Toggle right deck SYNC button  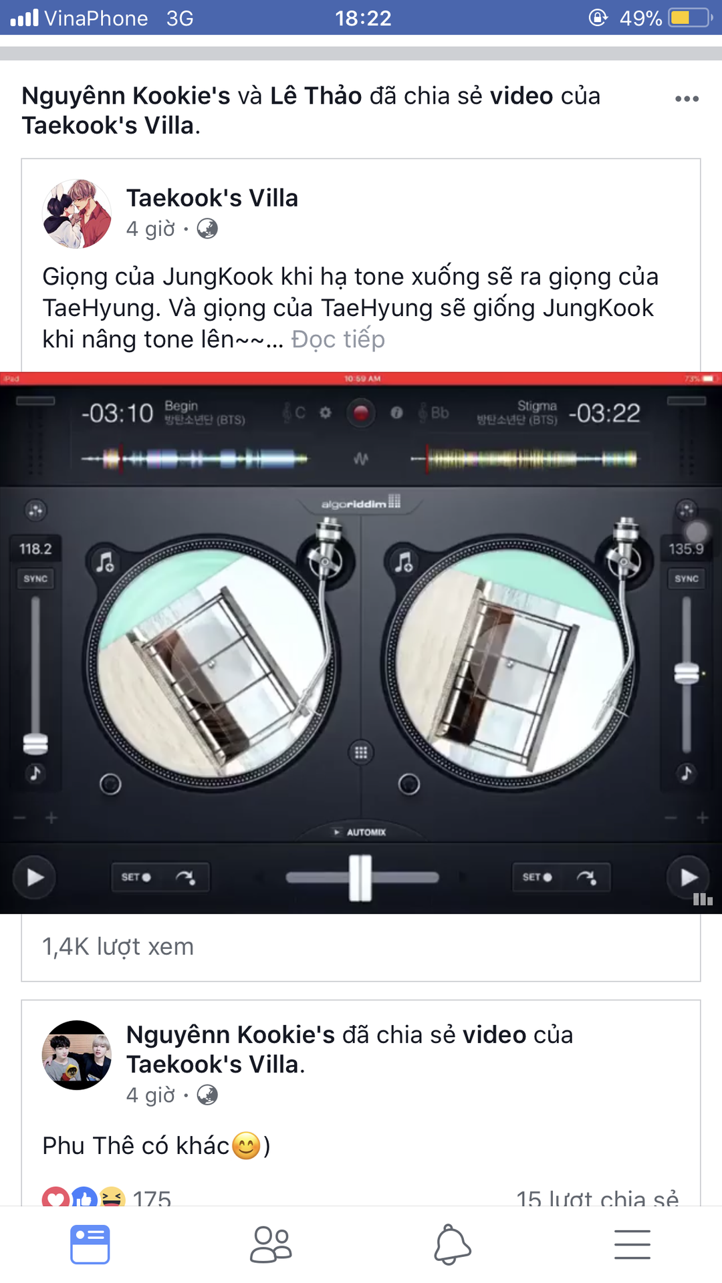(687, 579)
